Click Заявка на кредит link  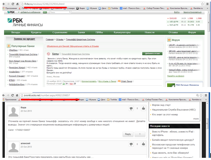[x=24, y=39]
